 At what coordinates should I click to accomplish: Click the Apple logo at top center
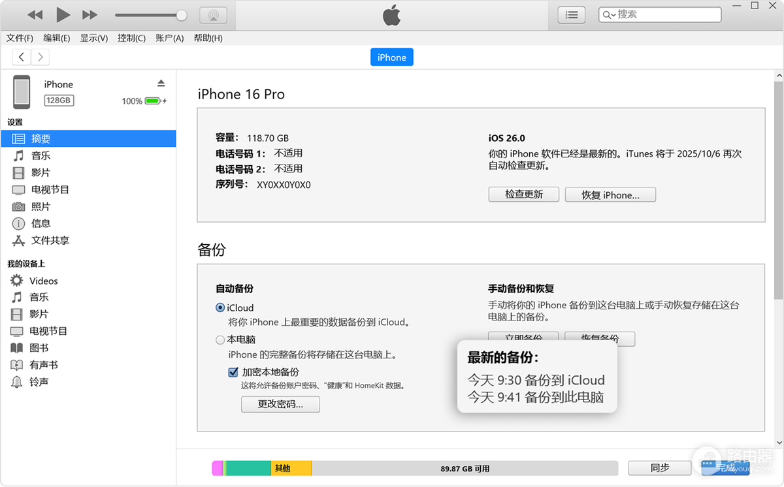tap(391, 15)
